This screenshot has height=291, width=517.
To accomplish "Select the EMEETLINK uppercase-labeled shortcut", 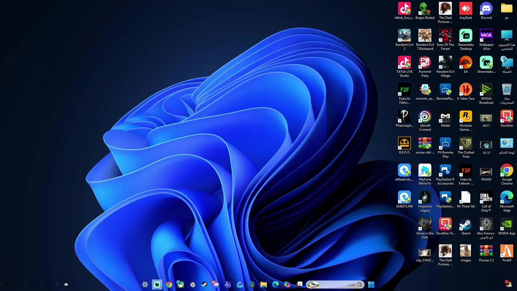I will click(x=404, y=200).
